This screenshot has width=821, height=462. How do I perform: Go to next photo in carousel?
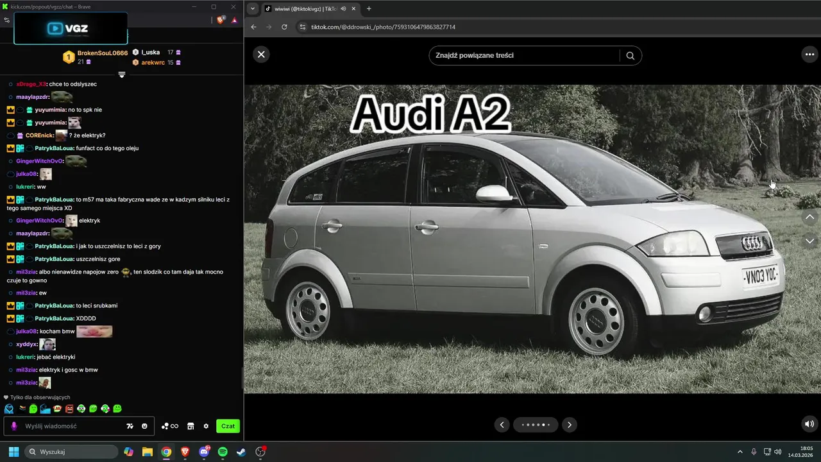(x=569, y=424)
